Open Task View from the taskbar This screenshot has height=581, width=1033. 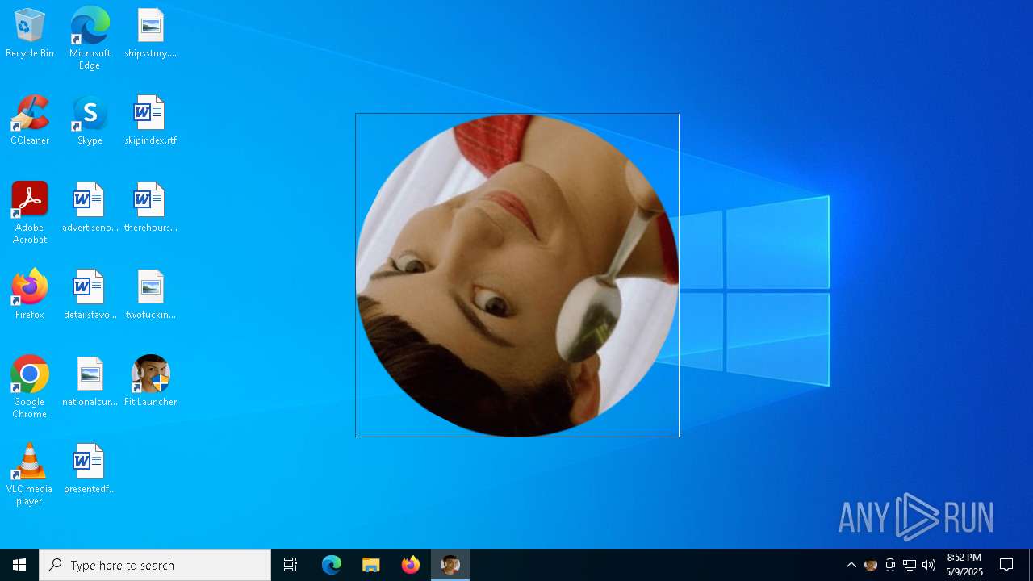291,565
